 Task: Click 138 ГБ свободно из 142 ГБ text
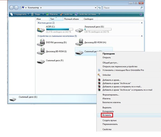coord(97,32)
